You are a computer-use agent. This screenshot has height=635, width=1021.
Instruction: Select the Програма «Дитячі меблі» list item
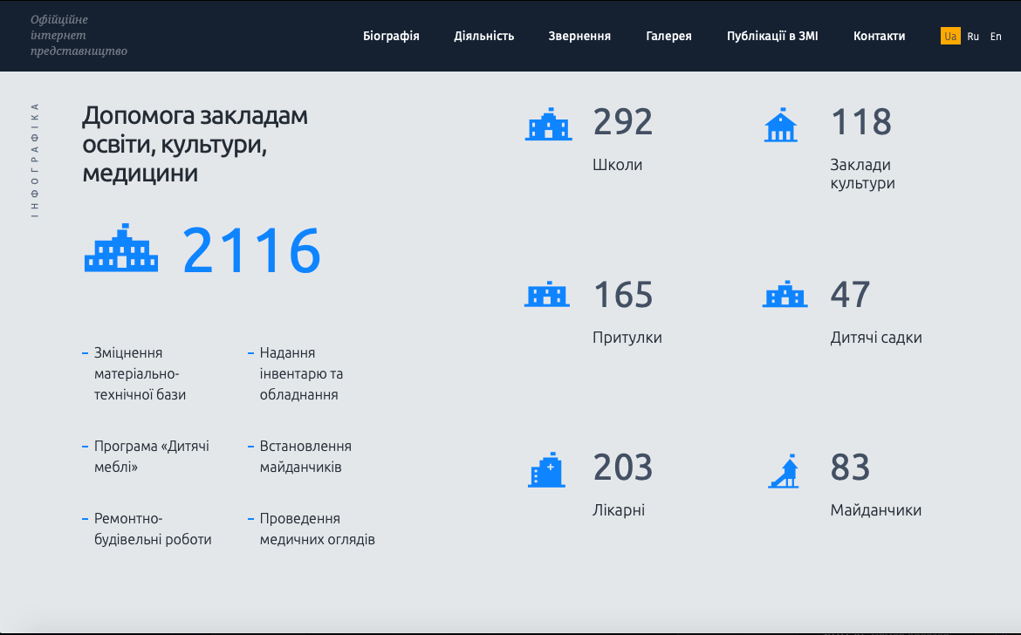152,456
